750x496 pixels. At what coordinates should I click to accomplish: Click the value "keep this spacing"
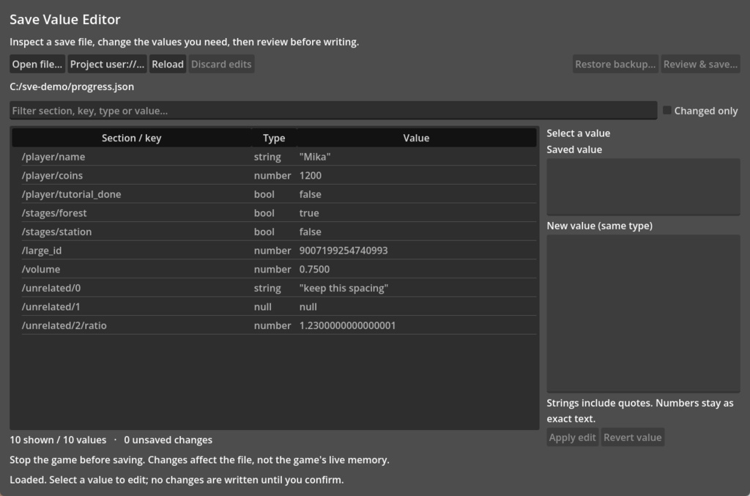click(x=344, y=288)
